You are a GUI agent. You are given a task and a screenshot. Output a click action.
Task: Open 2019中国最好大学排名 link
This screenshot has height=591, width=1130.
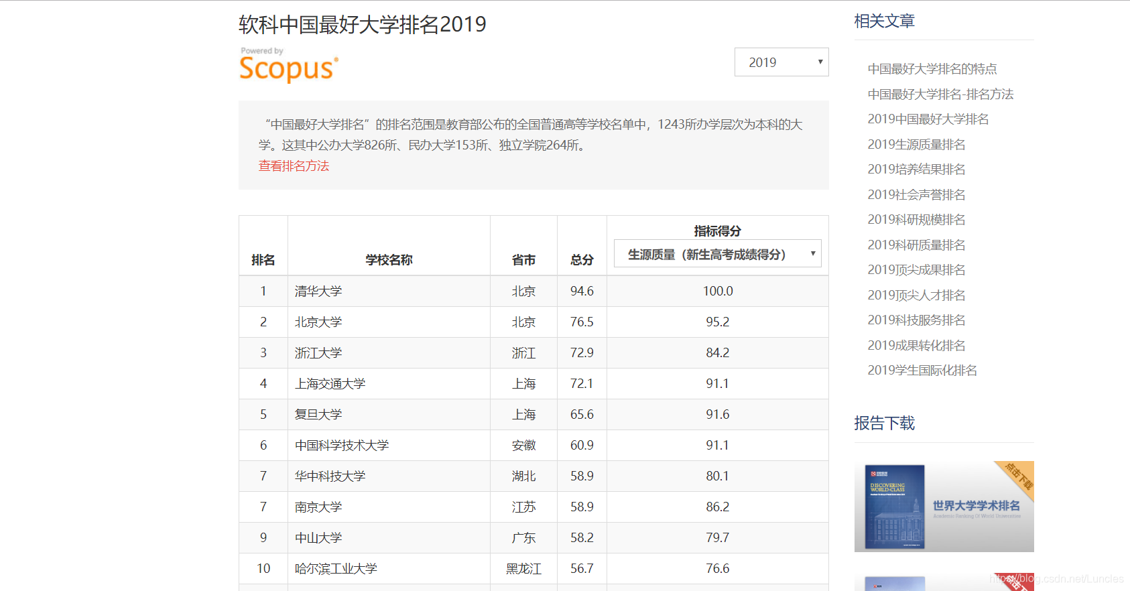pyautogui.click(x=928, y=119)
